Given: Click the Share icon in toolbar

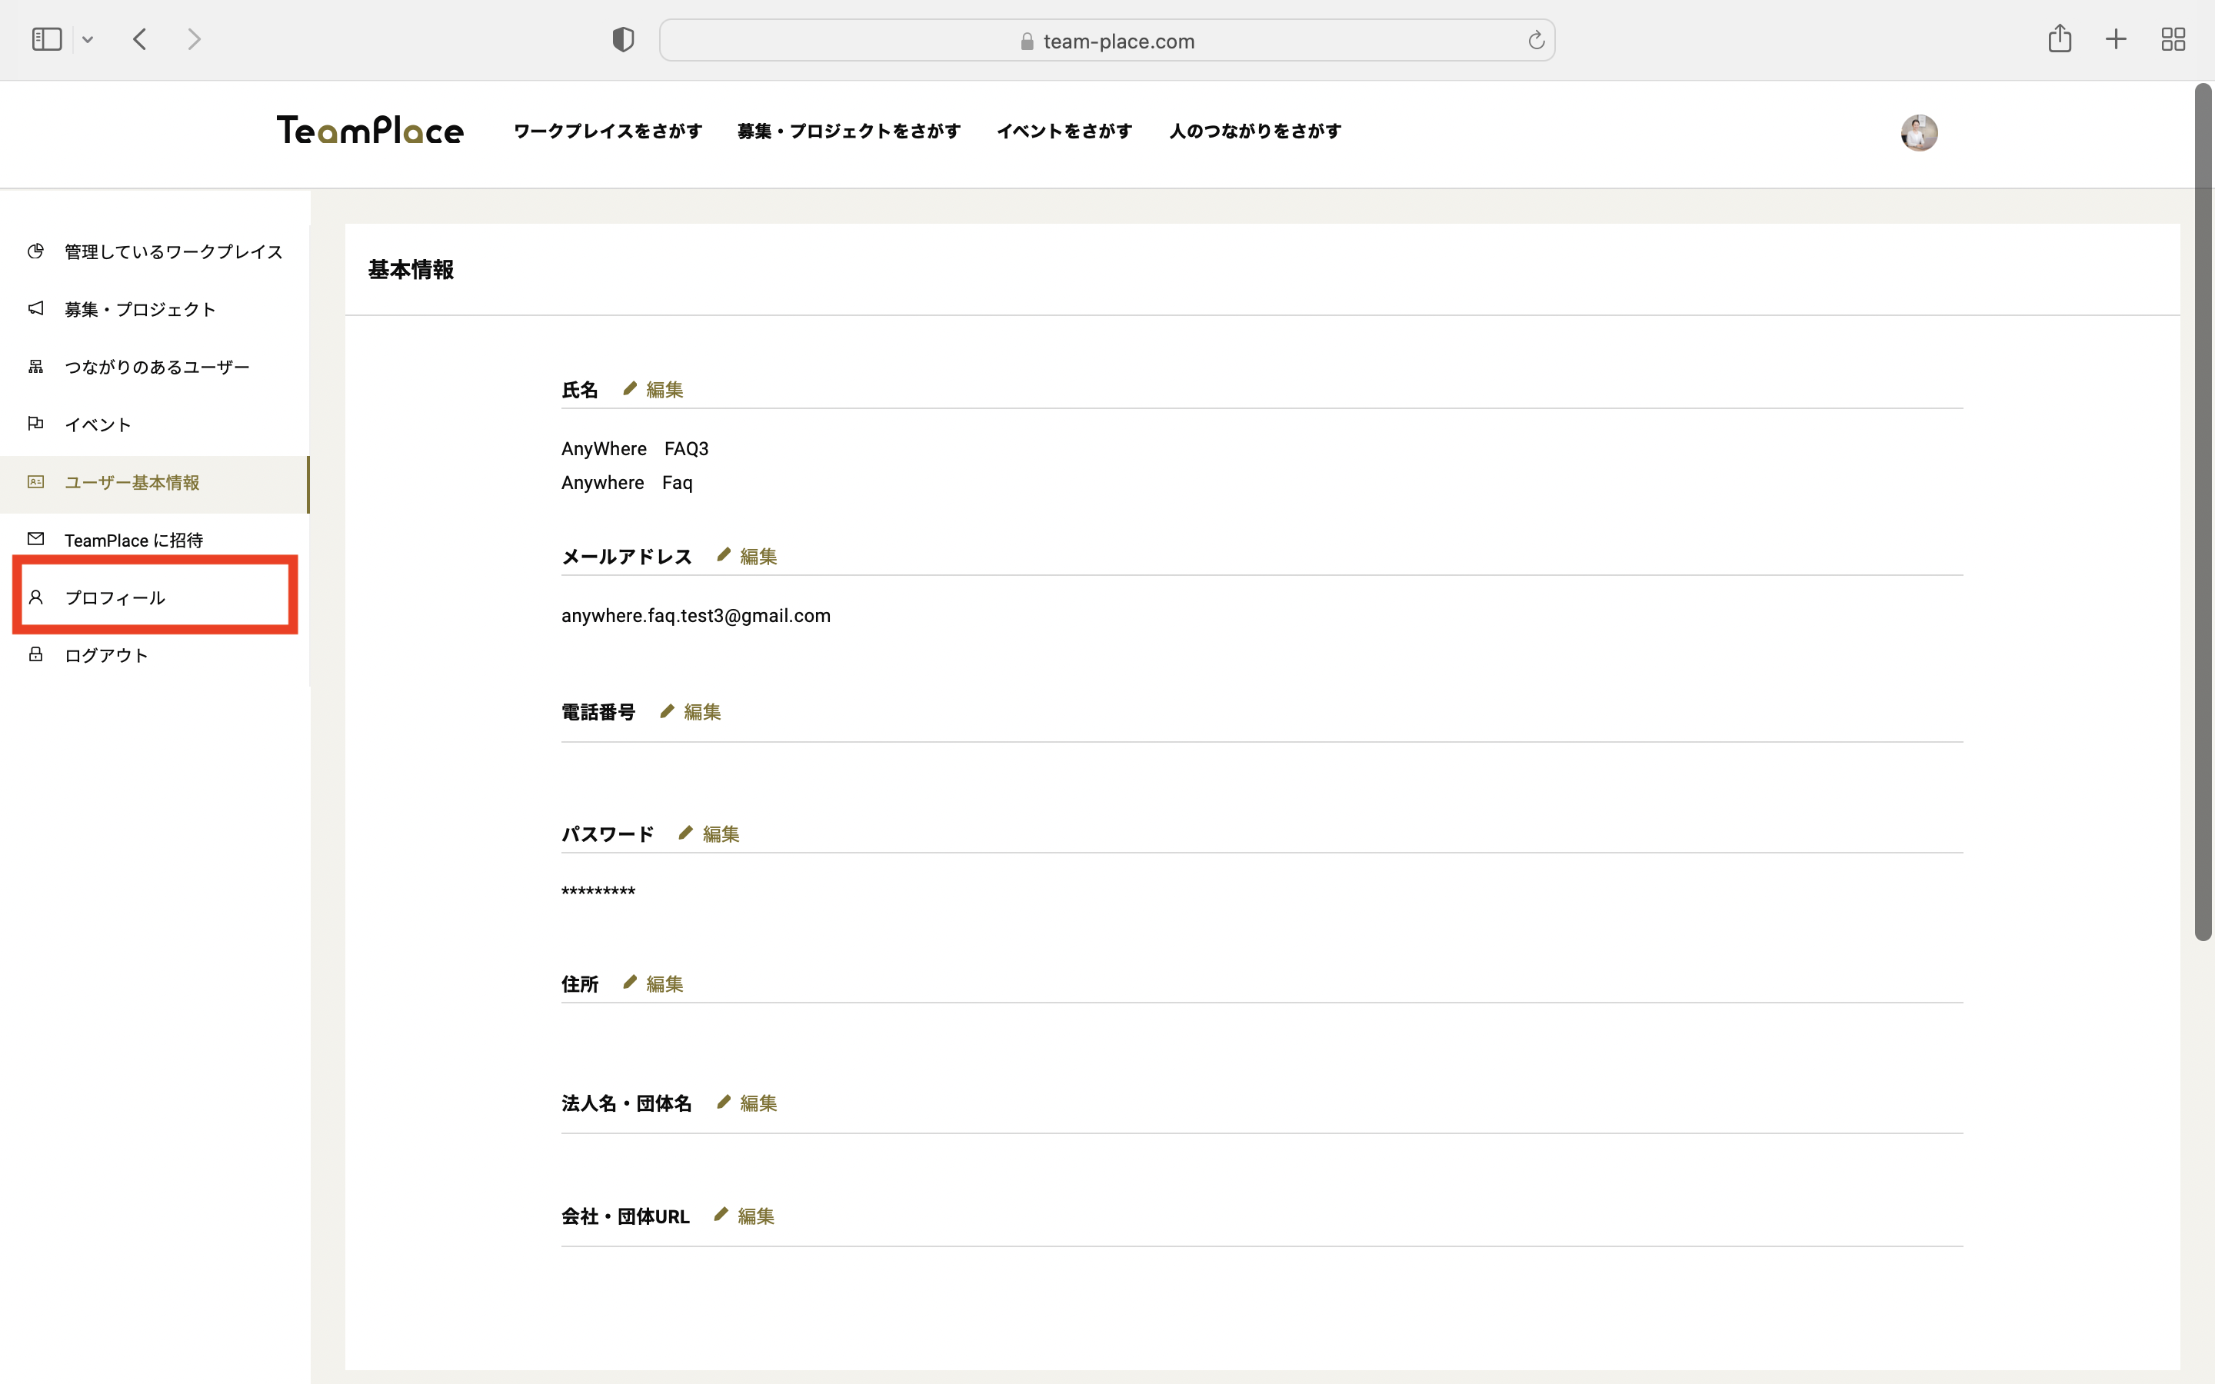Looking at the screenshot, I should click(2060, 38).
